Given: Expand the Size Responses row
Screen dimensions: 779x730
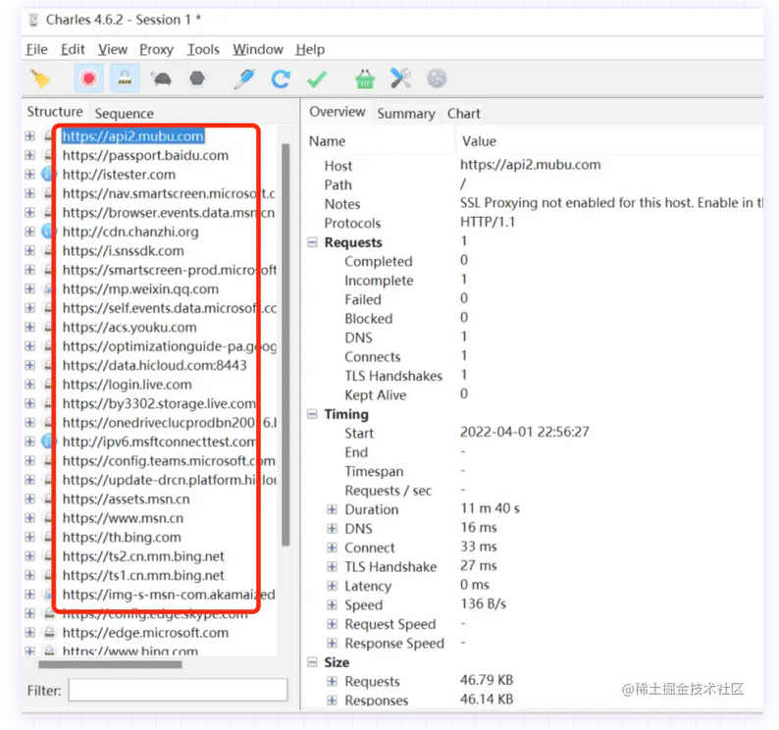Looking at the screenshot, I should [x=332, y=701].
